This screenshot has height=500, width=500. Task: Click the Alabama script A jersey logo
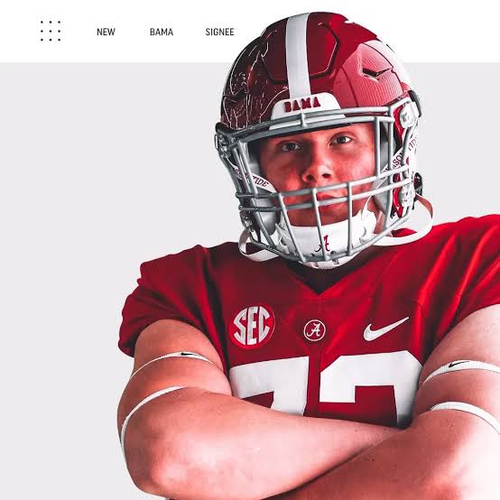coord(314,330)
